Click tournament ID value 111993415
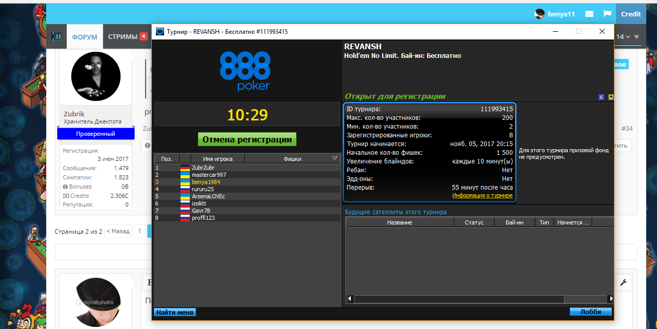The image size is (657, 329). coord(496,109)
